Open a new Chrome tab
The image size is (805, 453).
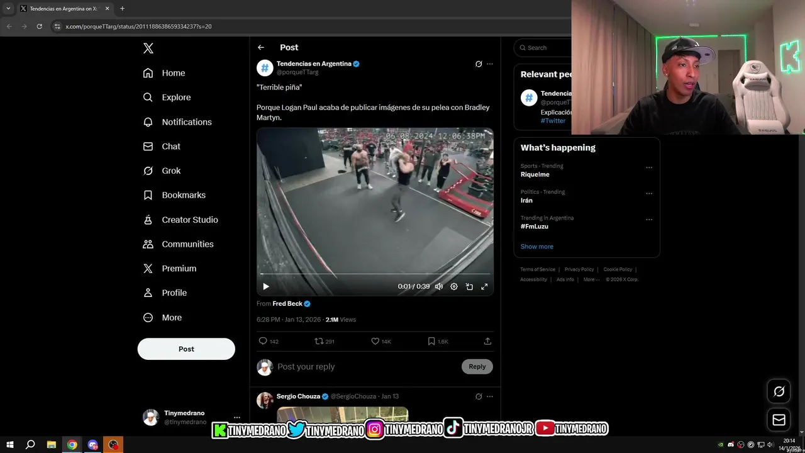(x=122, y=9)
